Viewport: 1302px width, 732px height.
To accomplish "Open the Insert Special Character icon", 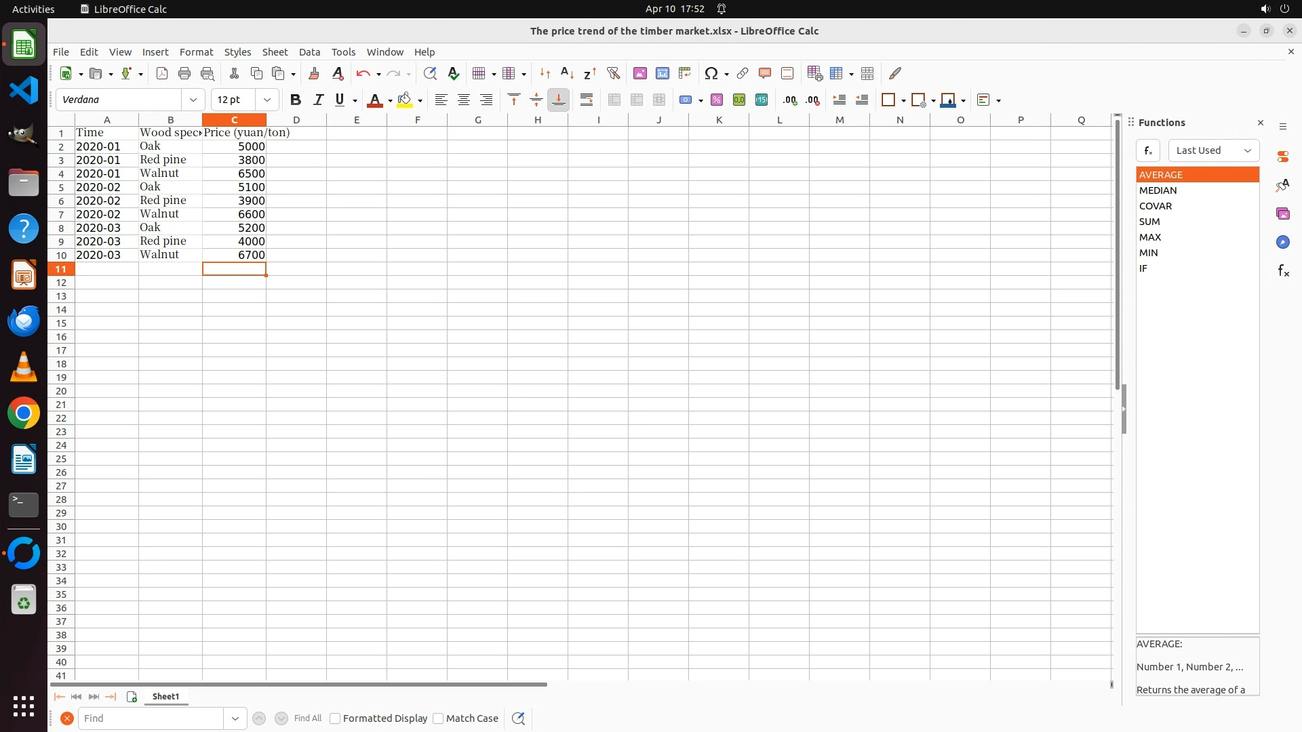I will 711,73.
